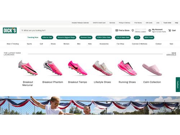Open Sneaker Release Calendar link
This screenshot has width=180, height=135.
80,23
